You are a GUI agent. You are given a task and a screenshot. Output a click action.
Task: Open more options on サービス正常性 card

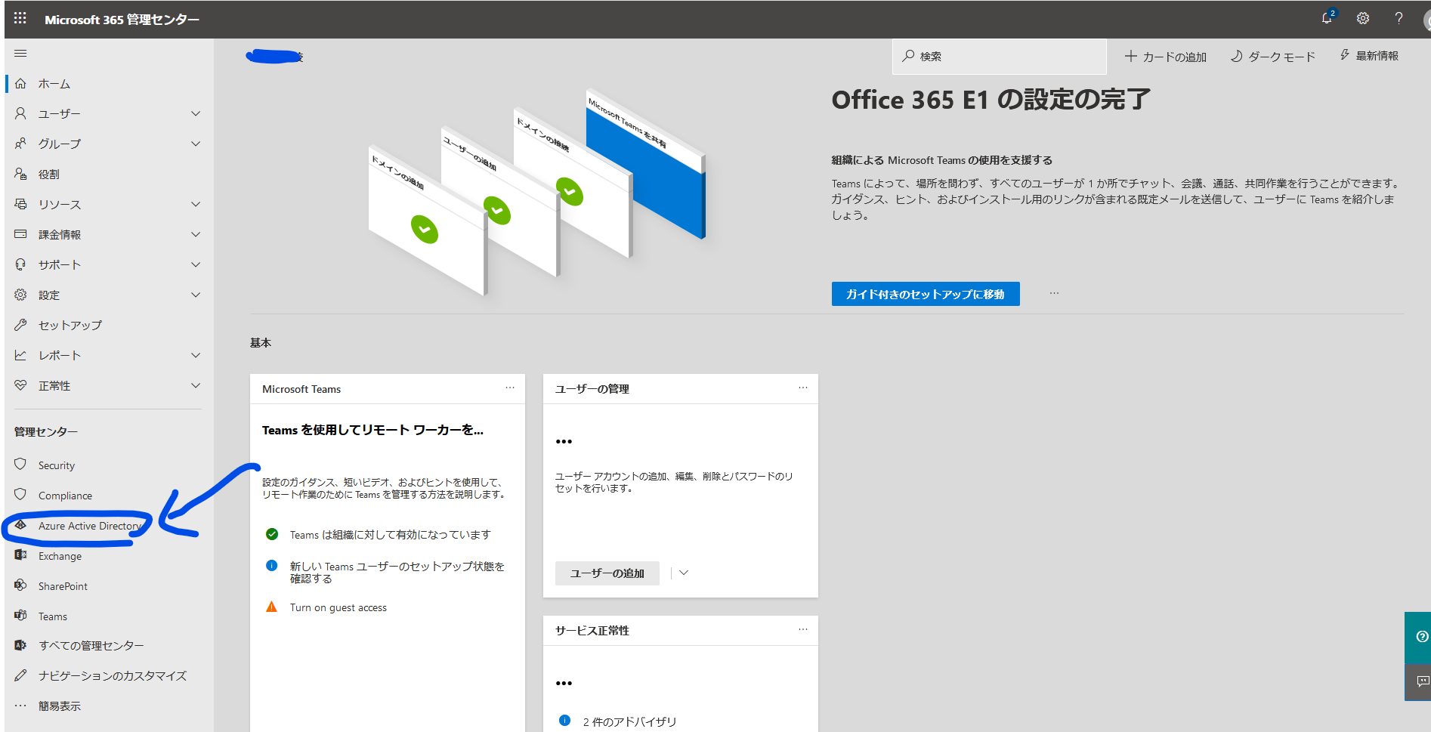pyautogui.click(x=803, y=629)
